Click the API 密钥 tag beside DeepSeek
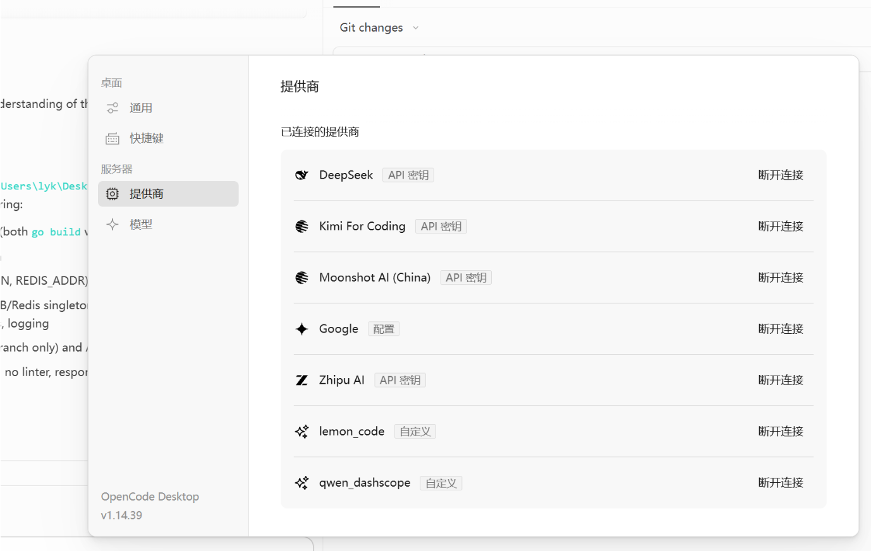 (408, 175)
